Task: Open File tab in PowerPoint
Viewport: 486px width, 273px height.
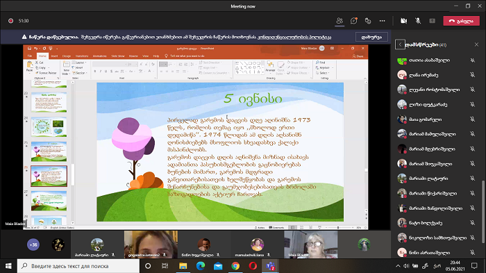Action: click(30, 56)
